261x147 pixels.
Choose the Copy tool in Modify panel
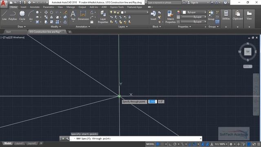coord(46,17)
